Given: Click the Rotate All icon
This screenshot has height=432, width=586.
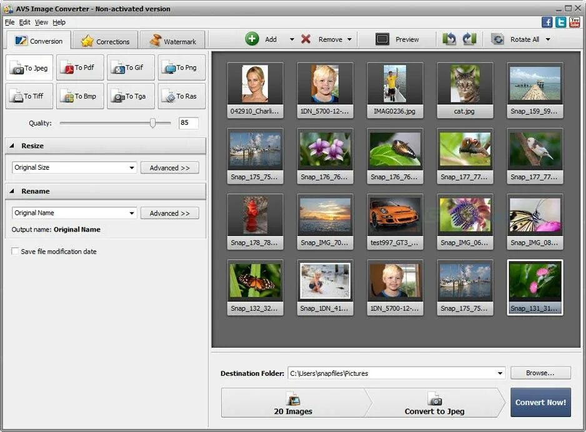Looking at the screenshot, I should coord(497,39).
